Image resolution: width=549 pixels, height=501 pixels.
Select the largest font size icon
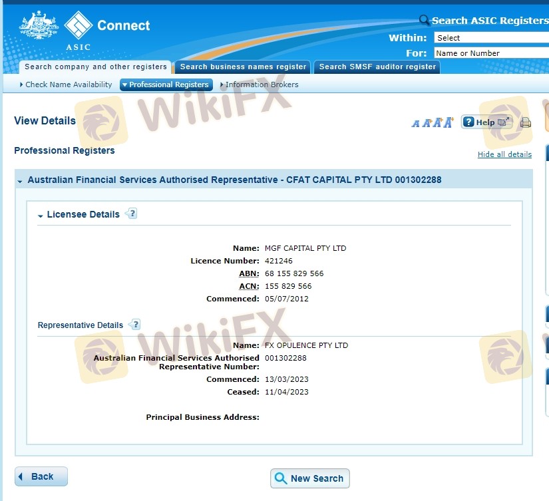[449, 122]
